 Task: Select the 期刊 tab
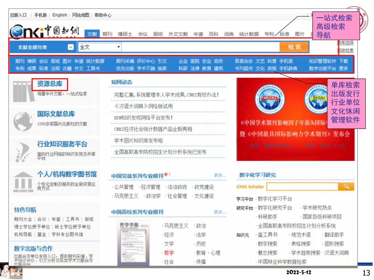[107, 34]
